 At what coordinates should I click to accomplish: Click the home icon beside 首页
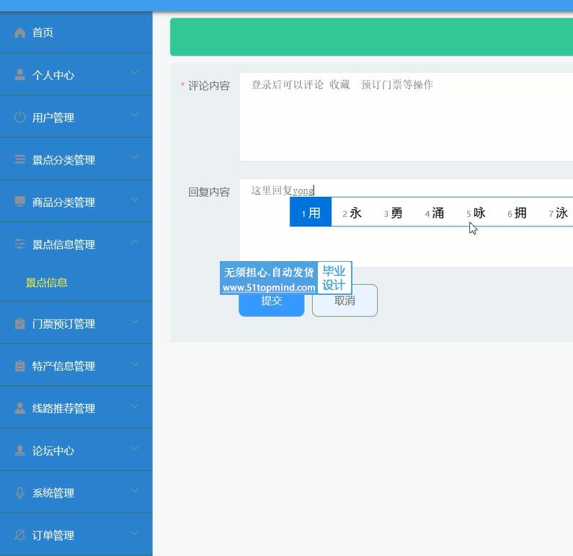pos(19,32)
